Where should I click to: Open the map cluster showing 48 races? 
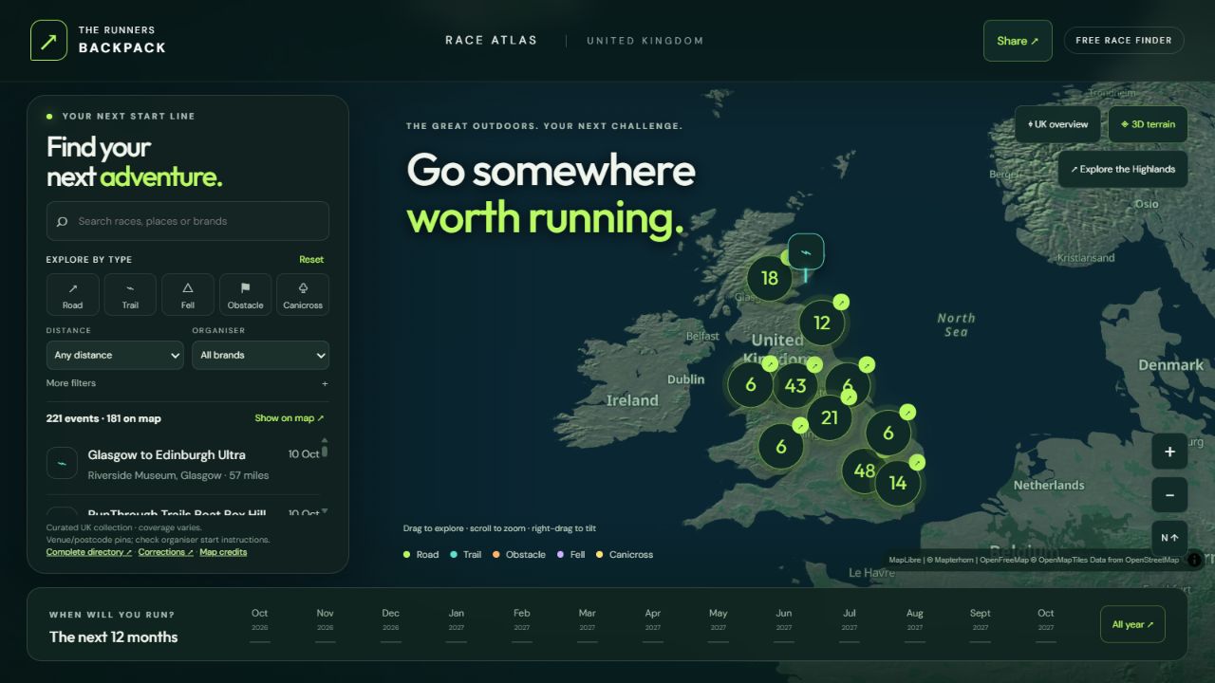tap(864, 471)
